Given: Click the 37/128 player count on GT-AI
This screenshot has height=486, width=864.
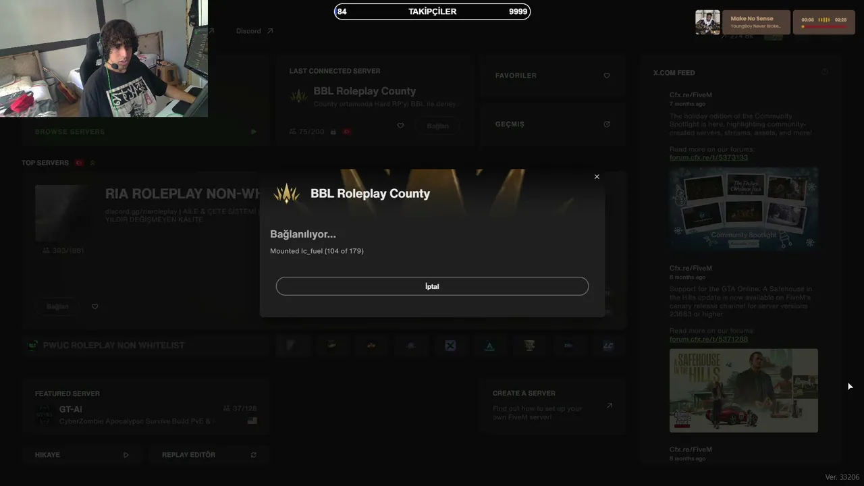Looking at the screenshot, I should coord(240,408).
